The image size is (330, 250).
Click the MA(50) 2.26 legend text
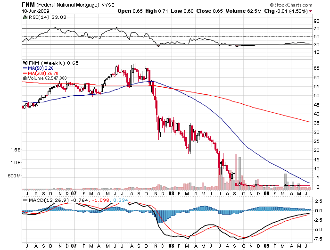tap(41, 68)
